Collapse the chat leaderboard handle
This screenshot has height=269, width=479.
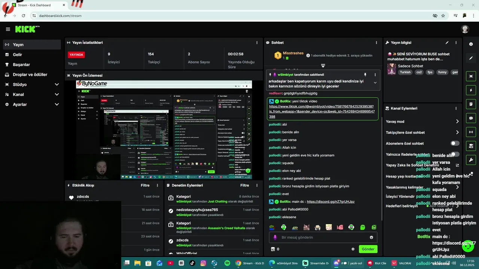(x=323, y=66)
